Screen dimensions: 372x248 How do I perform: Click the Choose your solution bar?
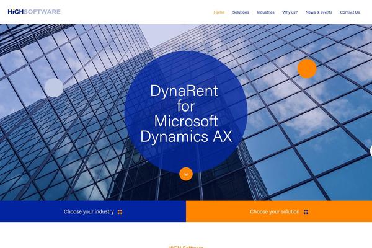pos(279,211)
